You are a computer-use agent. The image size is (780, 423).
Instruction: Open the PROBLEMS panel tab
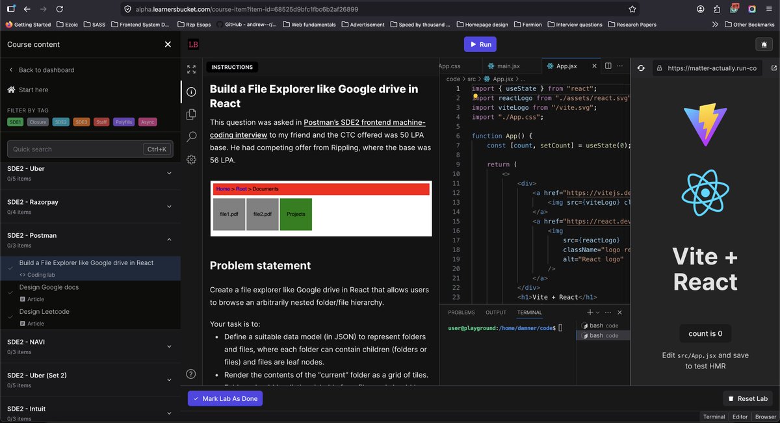461,313
